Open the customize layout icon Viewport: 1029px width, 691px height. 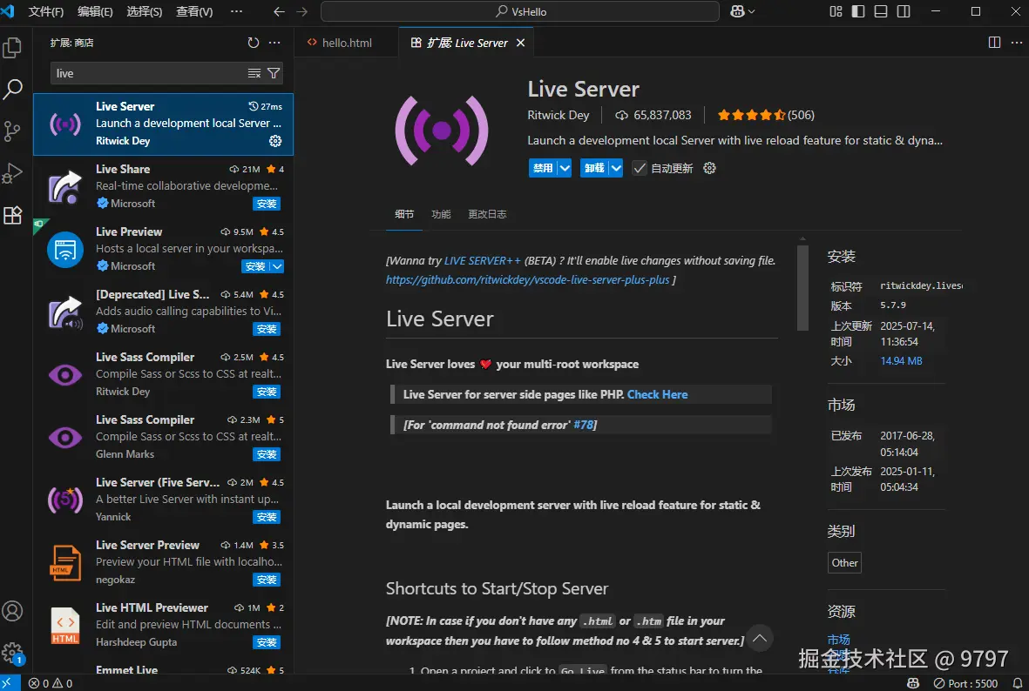point(836,12)
